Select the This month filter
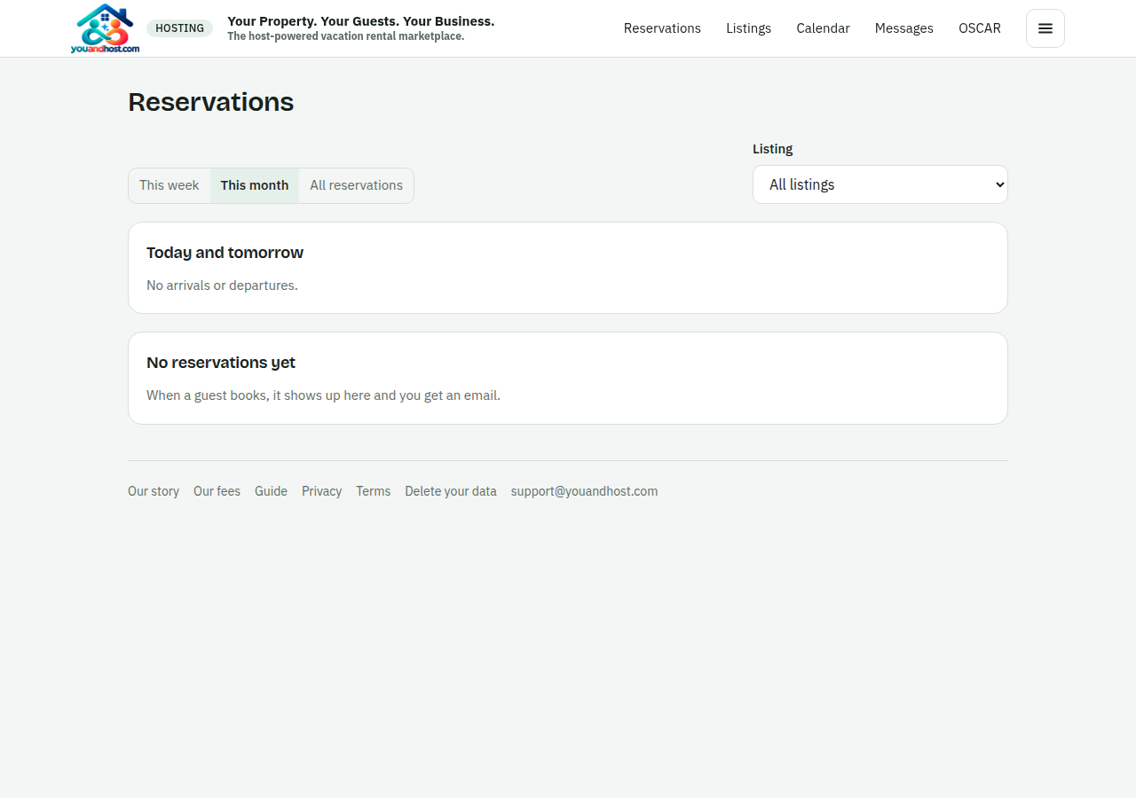The width and height of the screenshot is (1136, 798). click(x=255, y=185)
